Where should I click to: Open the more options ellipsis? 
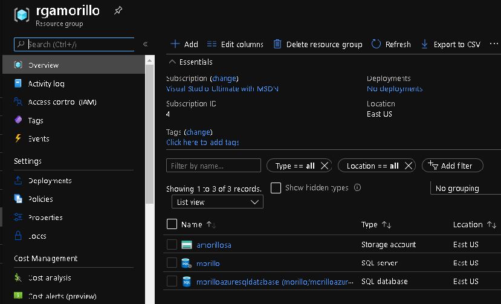coord(494,44)
